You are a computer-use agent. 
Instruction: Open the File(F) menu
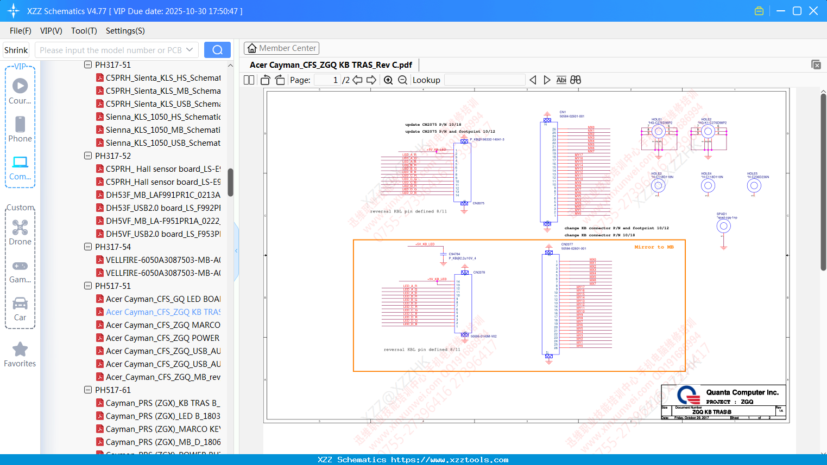tap(21, 31)
